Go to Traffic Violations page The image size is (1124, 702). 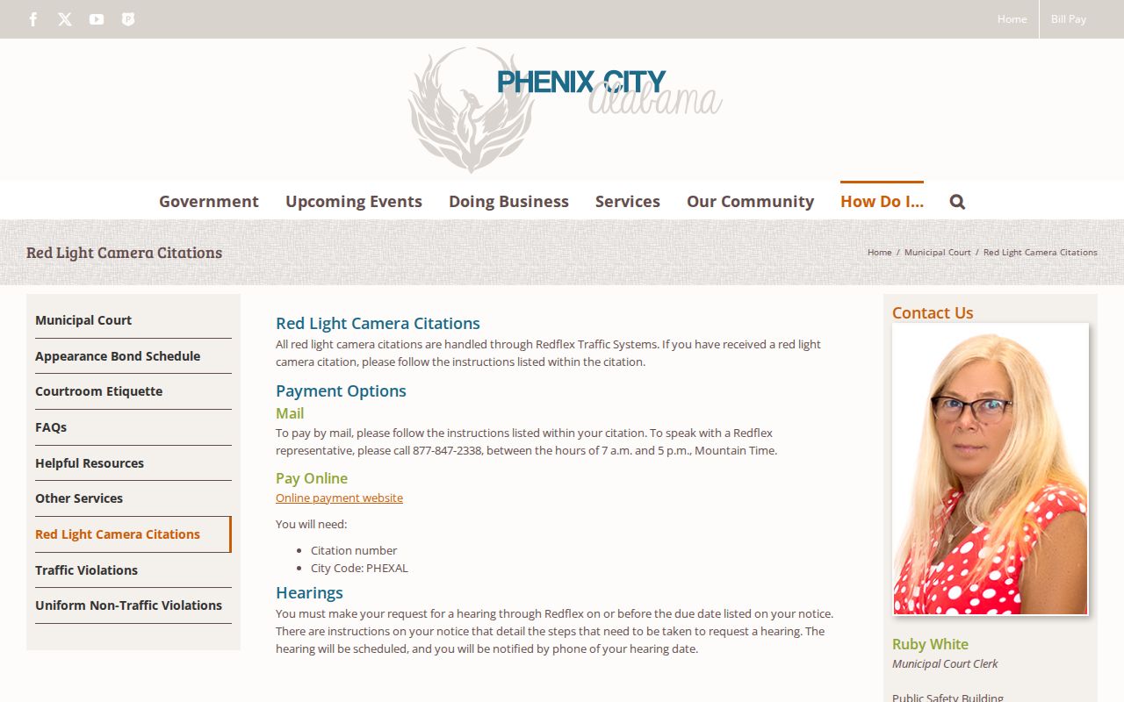pos(133,570)
